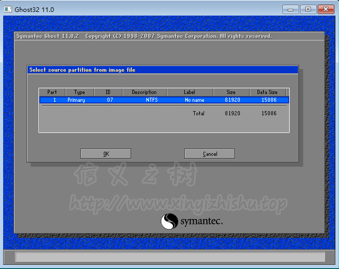
Task: Click the Part column header
Action: click(52, 92)
